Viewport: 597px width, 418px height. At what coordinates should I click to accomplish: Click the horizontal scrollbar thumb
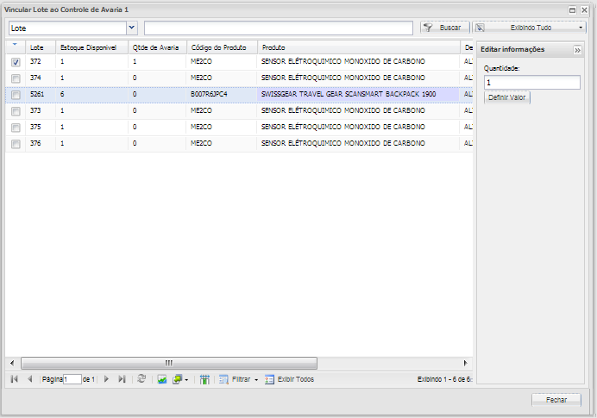click(x=169, y=363)
